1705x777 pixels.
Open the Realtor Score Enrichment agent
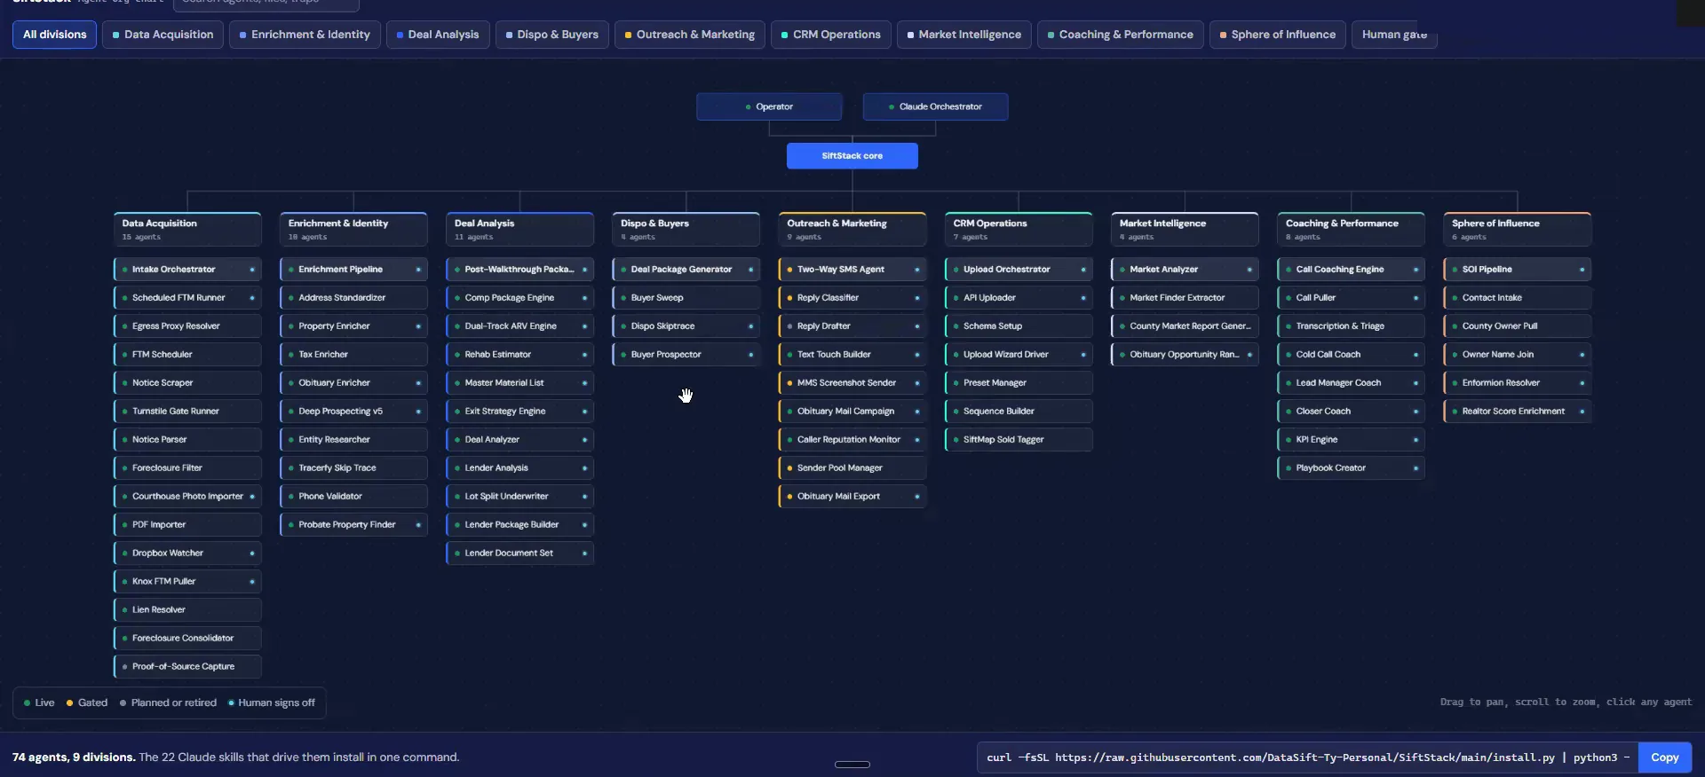pos(1518,412)
